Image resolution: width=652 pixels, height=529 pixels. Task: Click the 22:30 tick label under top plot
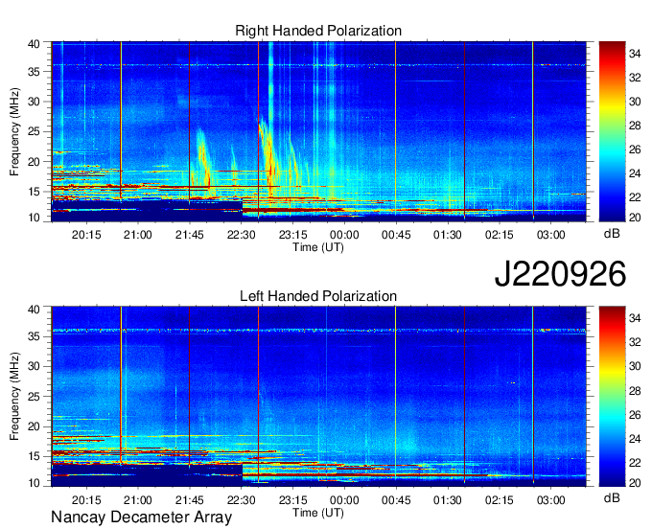click(x=242, y=235)
